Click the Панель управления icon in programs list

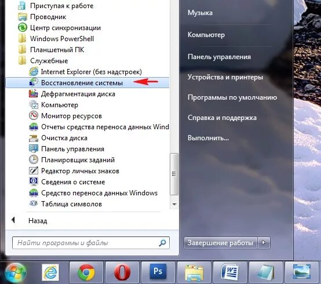34,148
